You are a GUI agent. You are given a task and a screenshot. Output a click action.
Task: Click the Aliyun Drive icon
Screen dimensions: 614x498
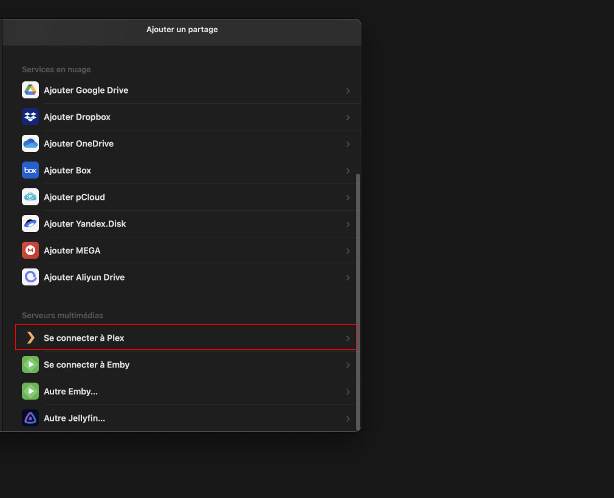(x=30, y=277)
